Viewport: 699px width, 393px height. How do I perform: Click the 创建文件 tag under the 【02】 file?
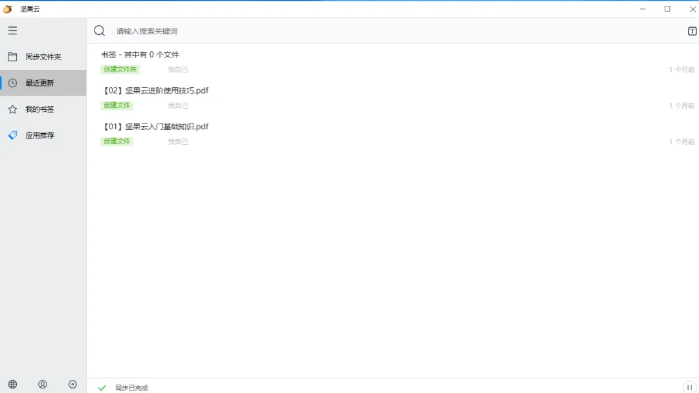tap(116, 105)
